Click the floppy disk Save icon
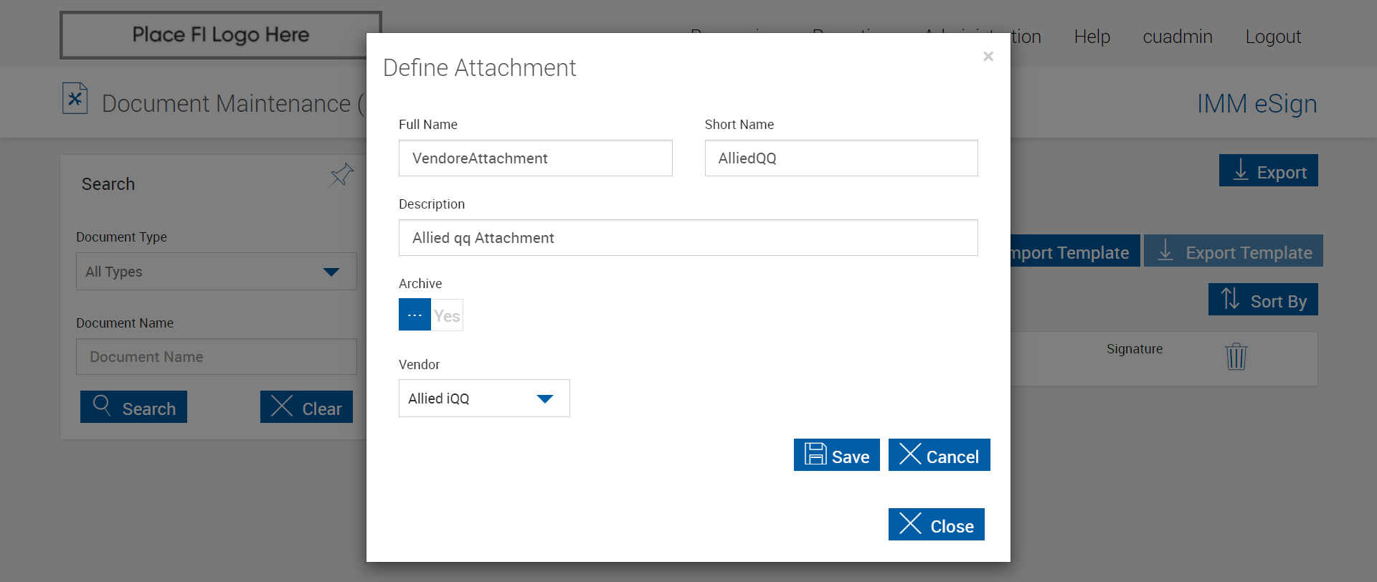Viewport: 1377px width, 582px height. click(x=815, y=454)
